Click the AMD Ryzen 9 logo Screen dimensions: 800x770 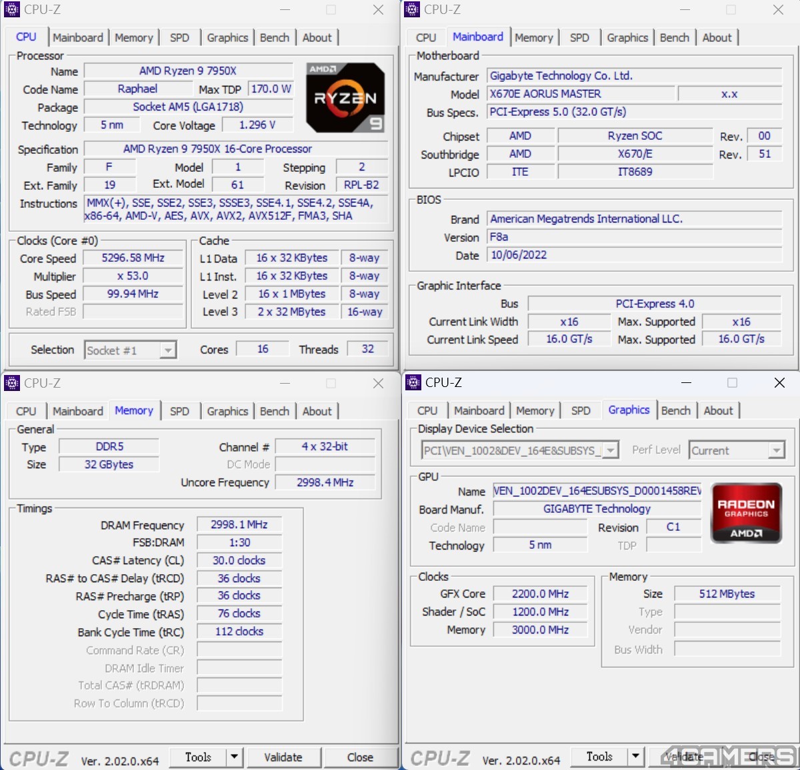(345, 97)
